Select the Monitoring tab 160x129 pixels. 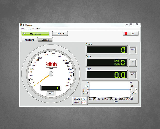pos(29,40)
